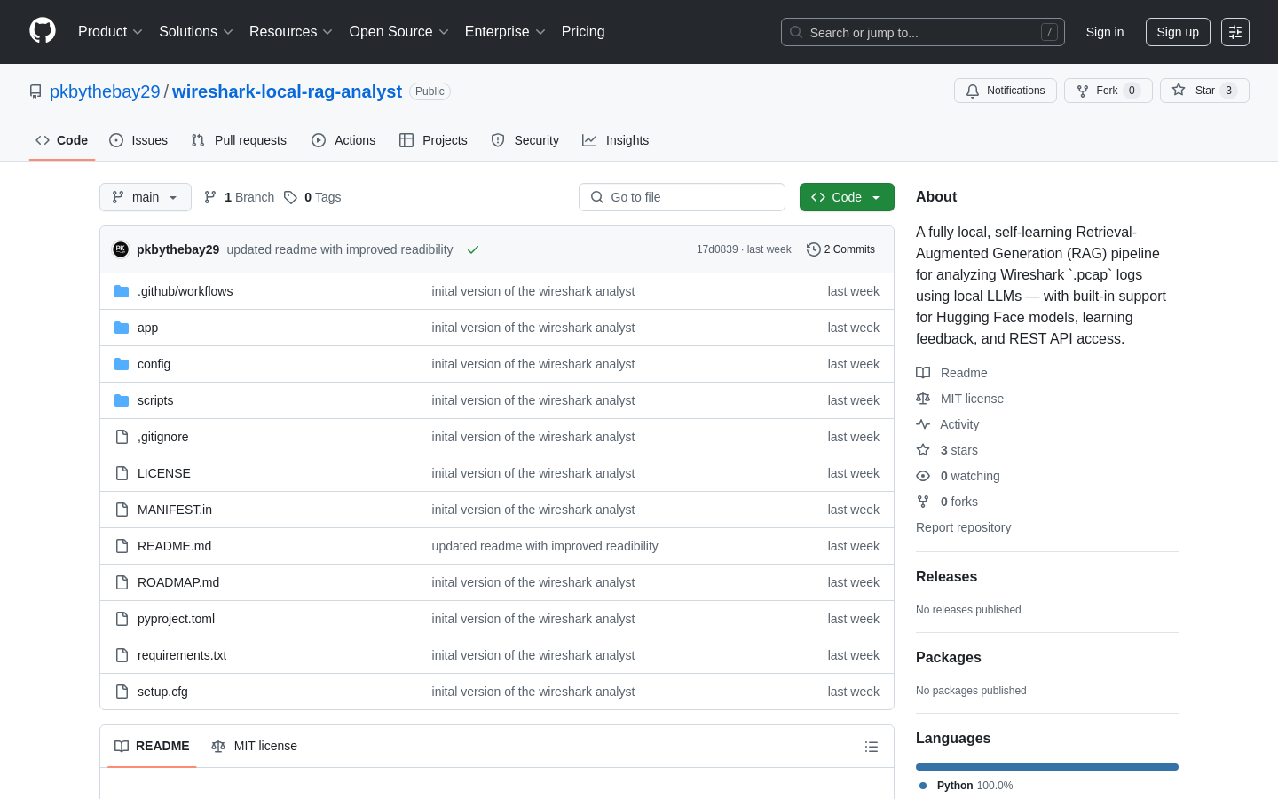The width and height of the screenshot is (1278, 799).
Task: Expand the Open Source menu
Action: [x=399, y=32]
